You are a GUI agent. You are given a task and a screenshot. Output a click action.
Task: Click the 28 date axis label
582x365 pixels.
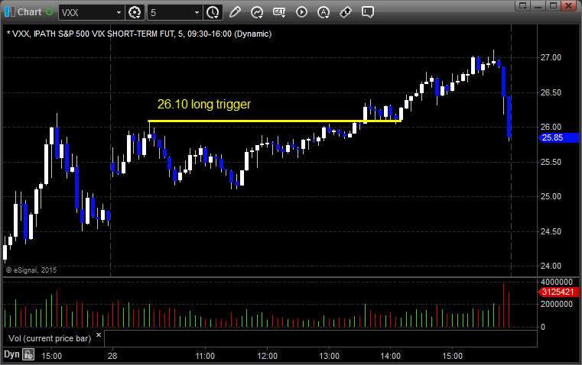pos(112,356)
